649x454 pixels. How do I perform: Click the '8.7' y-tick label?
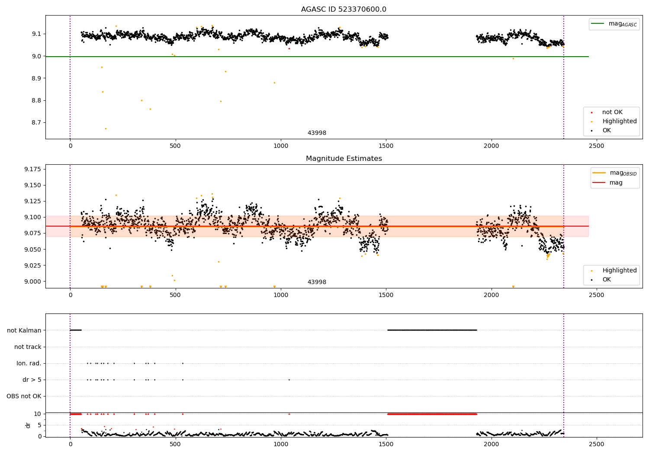point(36,123)
